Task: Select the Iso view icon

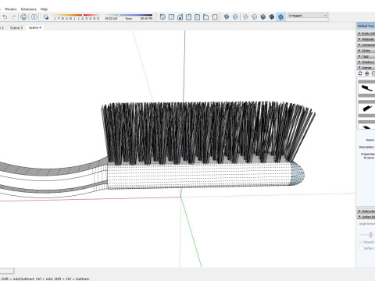Action: pyautogui.click(x=162, y=17)
